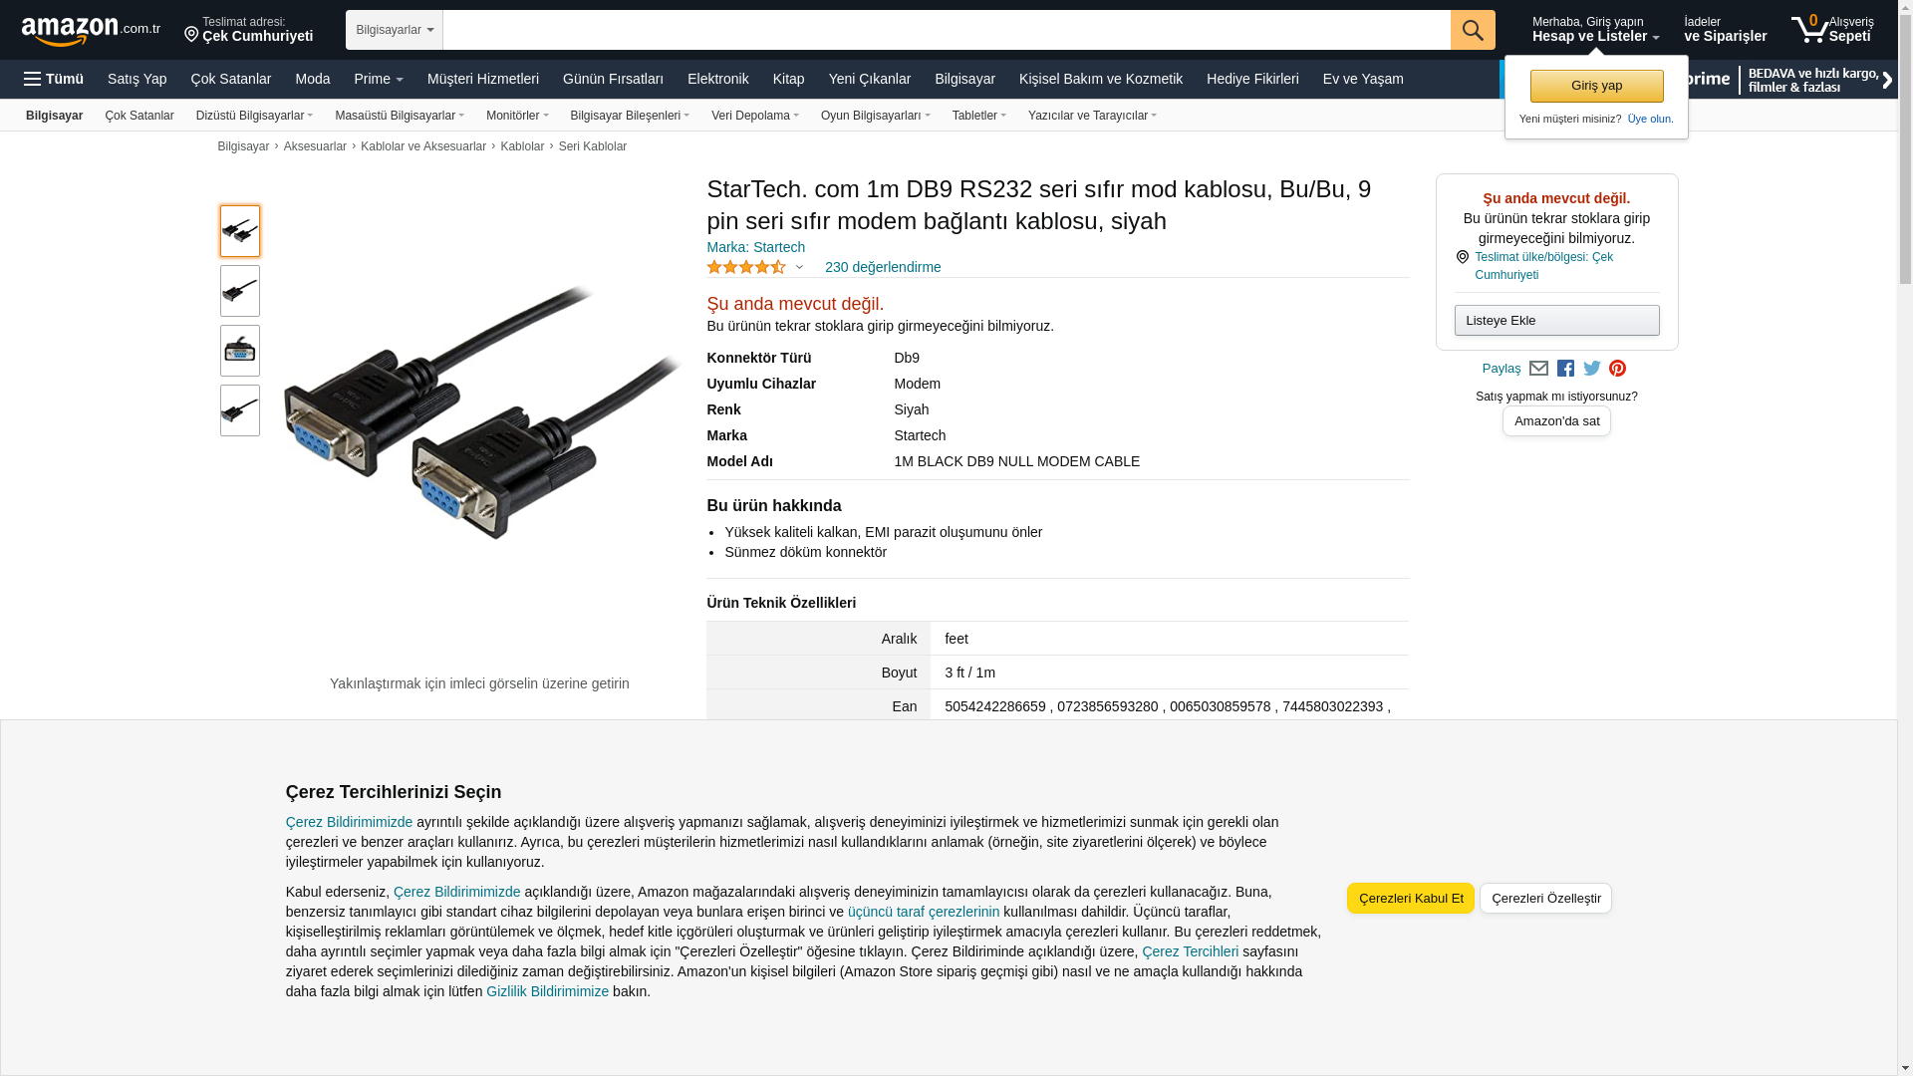Open the Prime menu dropdown
This screenshot has height=1076, width=1913.
point(379,79)
